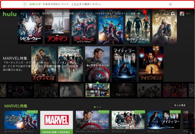Click the user profile avatar
This screenshot has height=134, width=195.
coord(182,14)
